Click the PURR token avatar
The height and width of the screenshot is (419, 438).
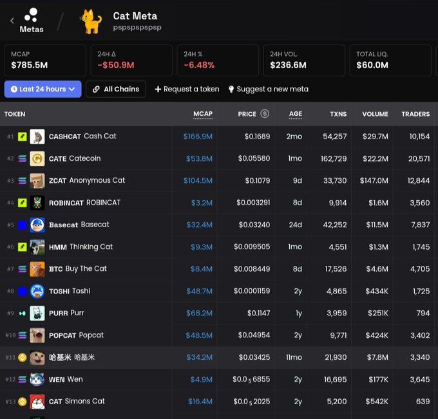tap(37, 313)
